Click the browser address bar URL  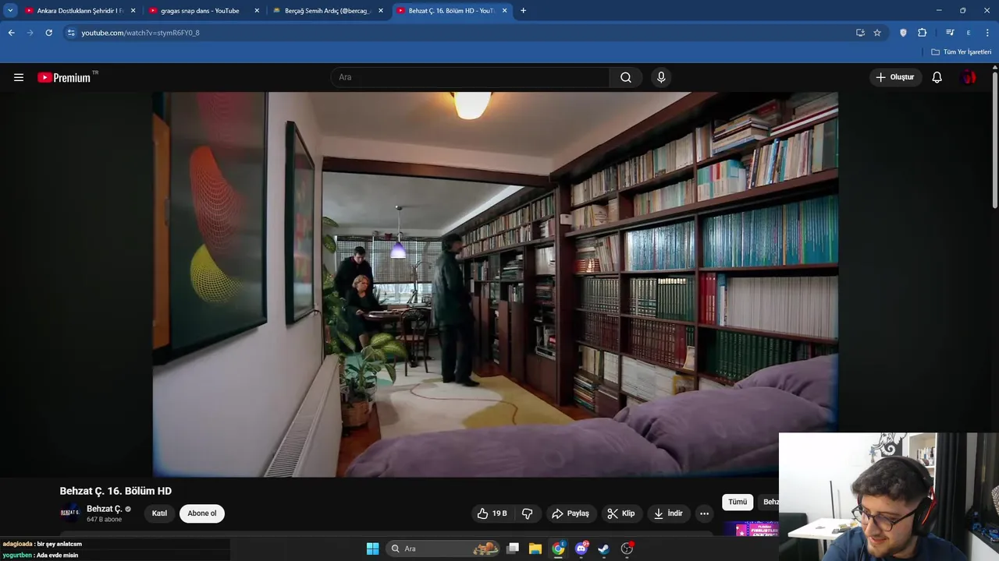pyautogui.click(x=140, y=33)
